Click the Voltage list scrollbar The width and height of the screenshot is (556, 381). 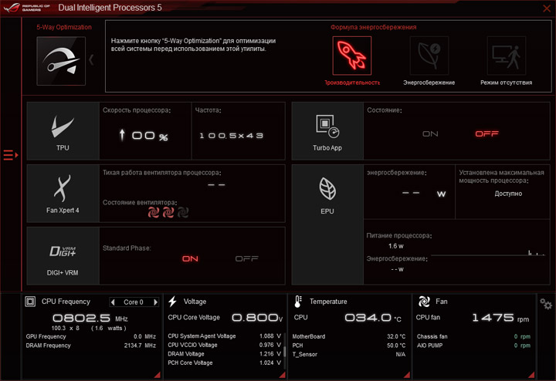[x=284, y=350]
